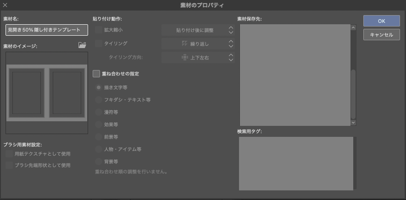The width and height of the screenshot is (406, 200).
Task: Open the 貼り付け後に調整 dropdown
Action: (x=198, y=30)
